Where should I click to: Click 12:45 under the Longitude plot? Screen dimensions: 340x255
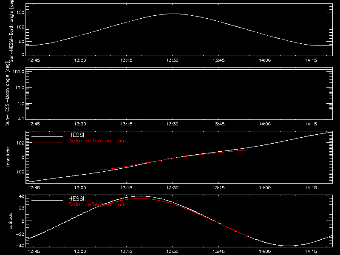coord(34,187)
